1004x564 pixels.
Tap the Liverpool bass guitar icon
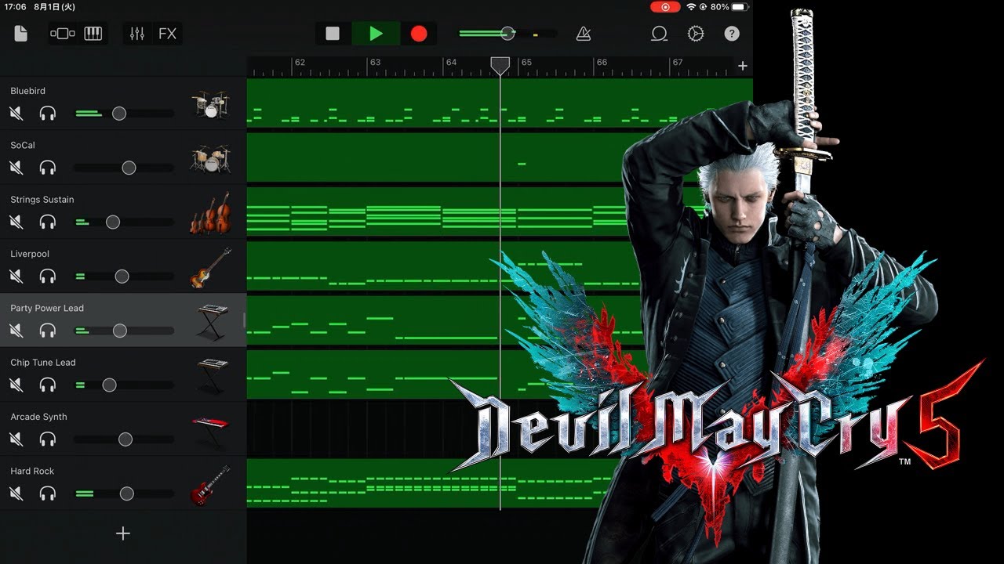[x=210, y=268]
